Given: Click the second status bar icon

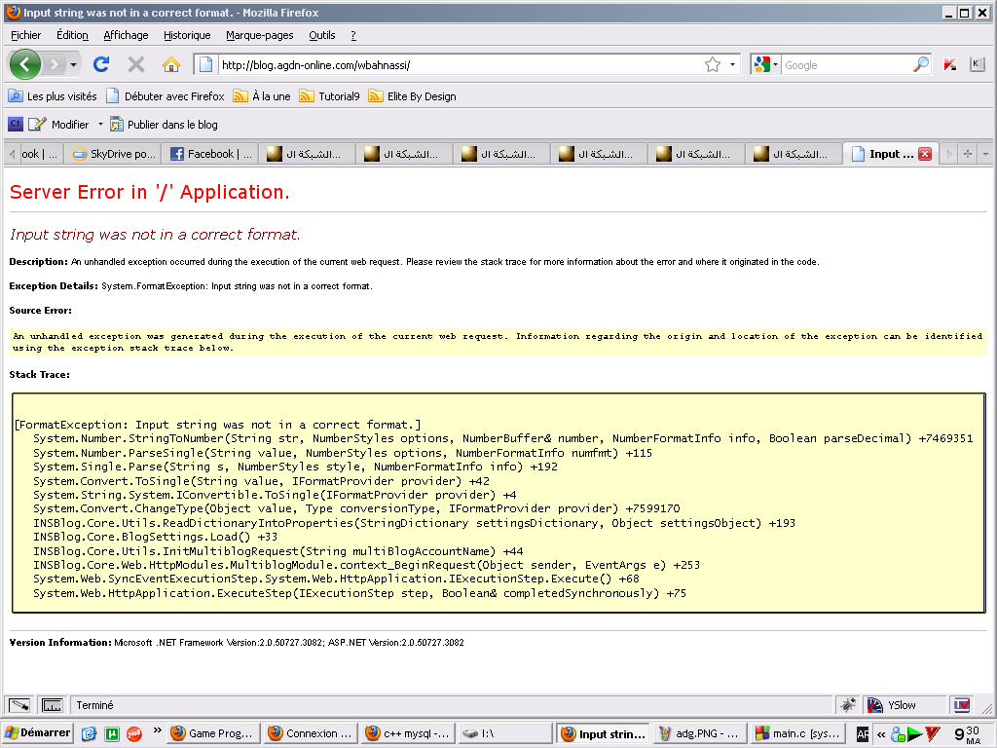Looking at the screenshot, I should [52, 705].
